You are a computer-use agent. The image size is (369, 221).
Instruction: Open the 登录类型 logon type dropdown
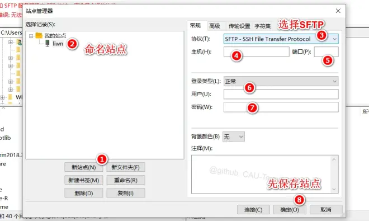coord(281,81)
